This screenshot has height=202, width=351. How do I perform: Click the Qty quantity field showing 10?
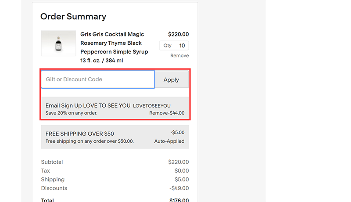click(181, 46)
